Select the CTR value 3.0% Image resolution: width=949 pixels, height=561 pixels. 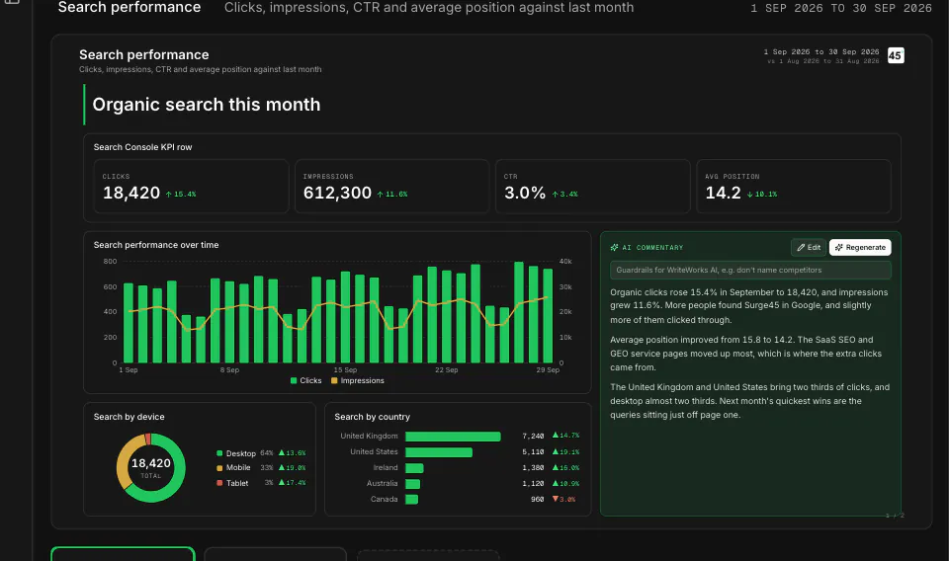(525, 193)
